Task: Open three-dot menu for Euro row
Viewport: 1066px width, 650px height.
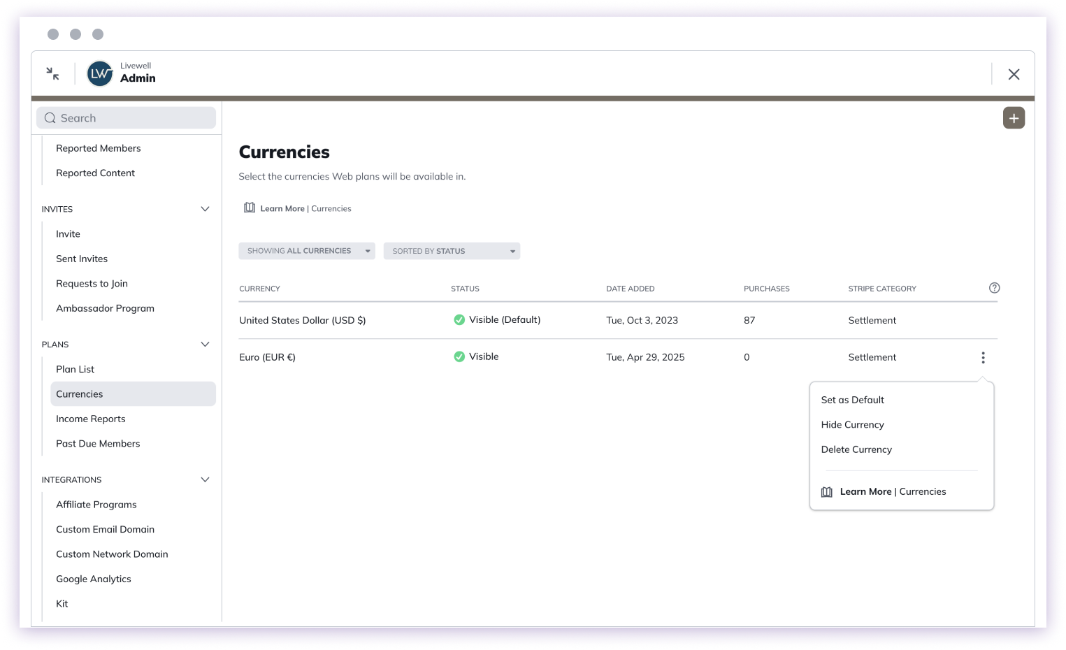Action: pyautogui.click(x=983, y=357)
